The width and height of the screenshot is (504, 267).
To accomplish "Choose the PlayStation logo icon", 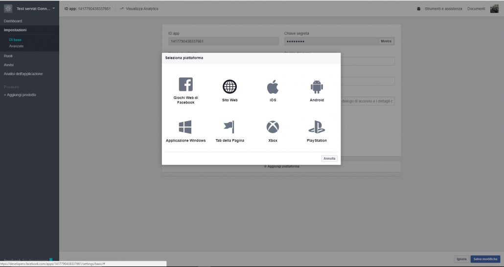I will click(317, 127).
